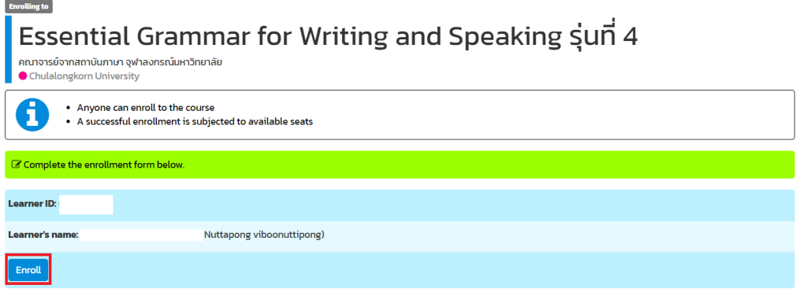This screenshot has height=296, width=807.
Task: Click the edit pencil icon in green banner
Action: [x=17, y=165]
